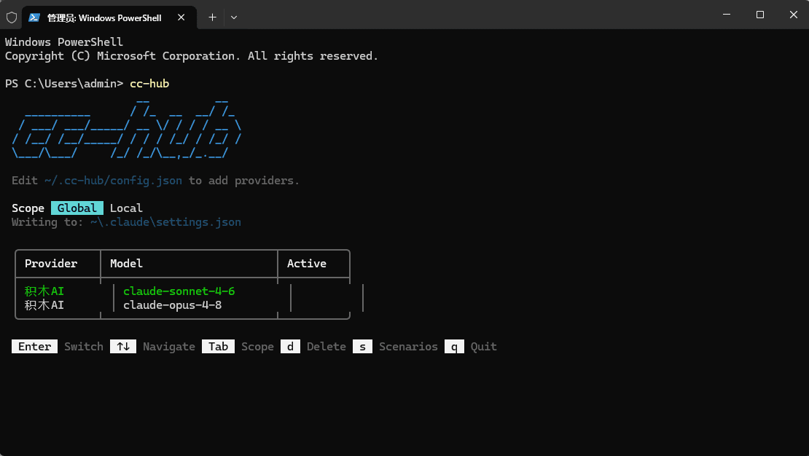This screenshot has height=456, width=809.
Task: Click the Tab key hint
Action: [x=218, y=347]
